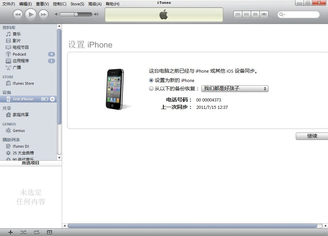Viewport: 328px width, 236px height.
Task: Open the 查看(V) menu
Action: tap(42, 4)
